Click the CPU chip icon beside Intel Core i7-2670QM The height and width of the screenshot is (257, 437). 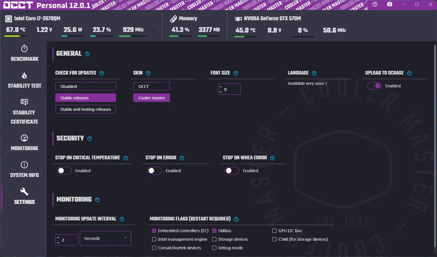[9, 19]
